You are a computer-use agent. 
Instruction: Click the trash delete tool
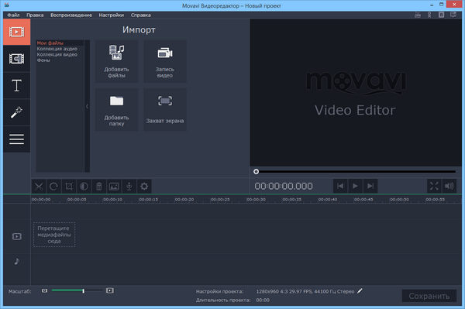click(99, 187)
